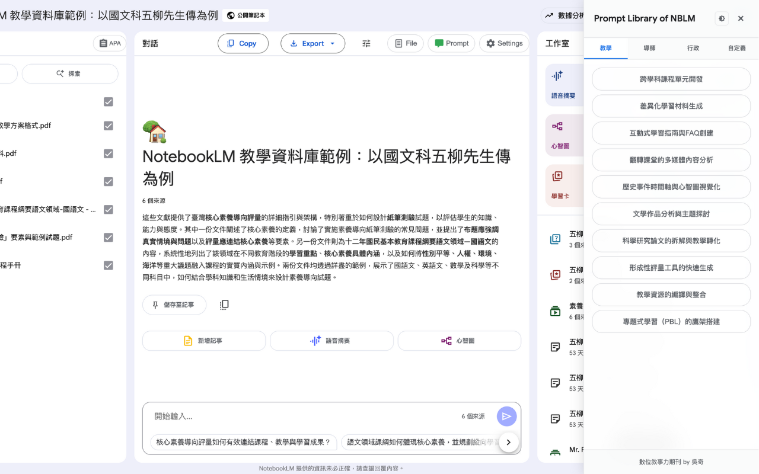Image resolution: width=759 pixels, height=474 pixels.
Task: Open the chat filter settings icon beside Export
Action: click(366, 43)
